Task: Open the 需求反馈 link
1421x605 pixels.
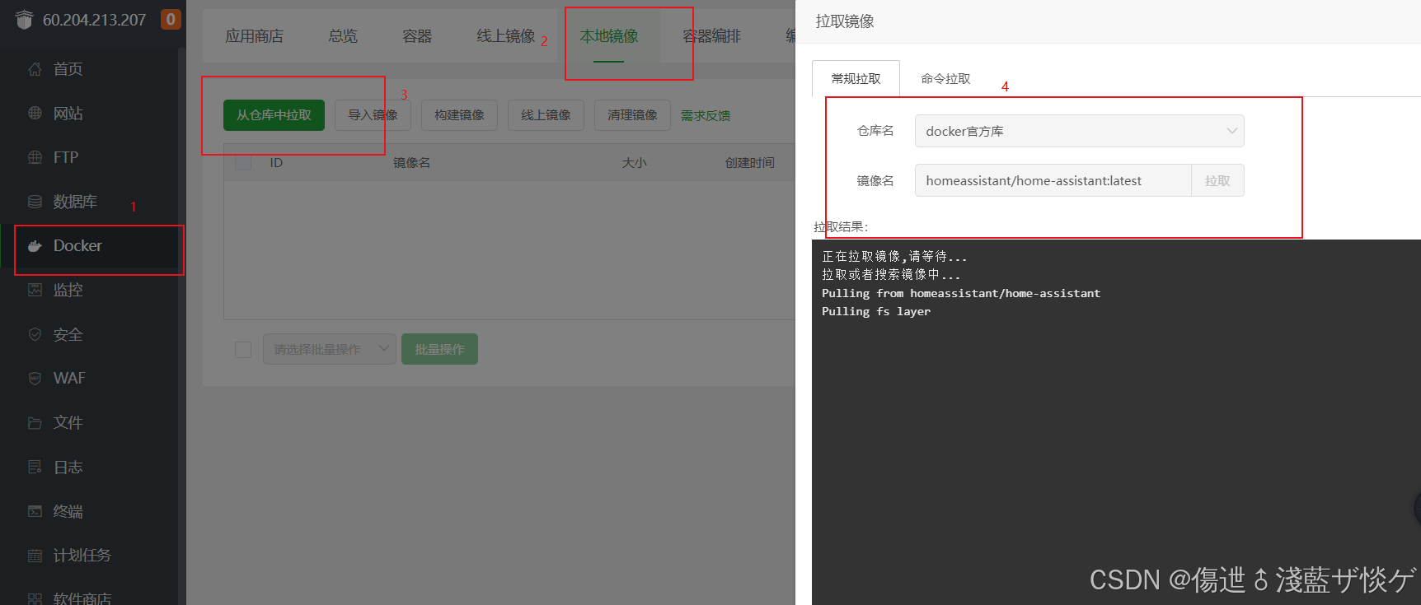Action: pos(706,116)
